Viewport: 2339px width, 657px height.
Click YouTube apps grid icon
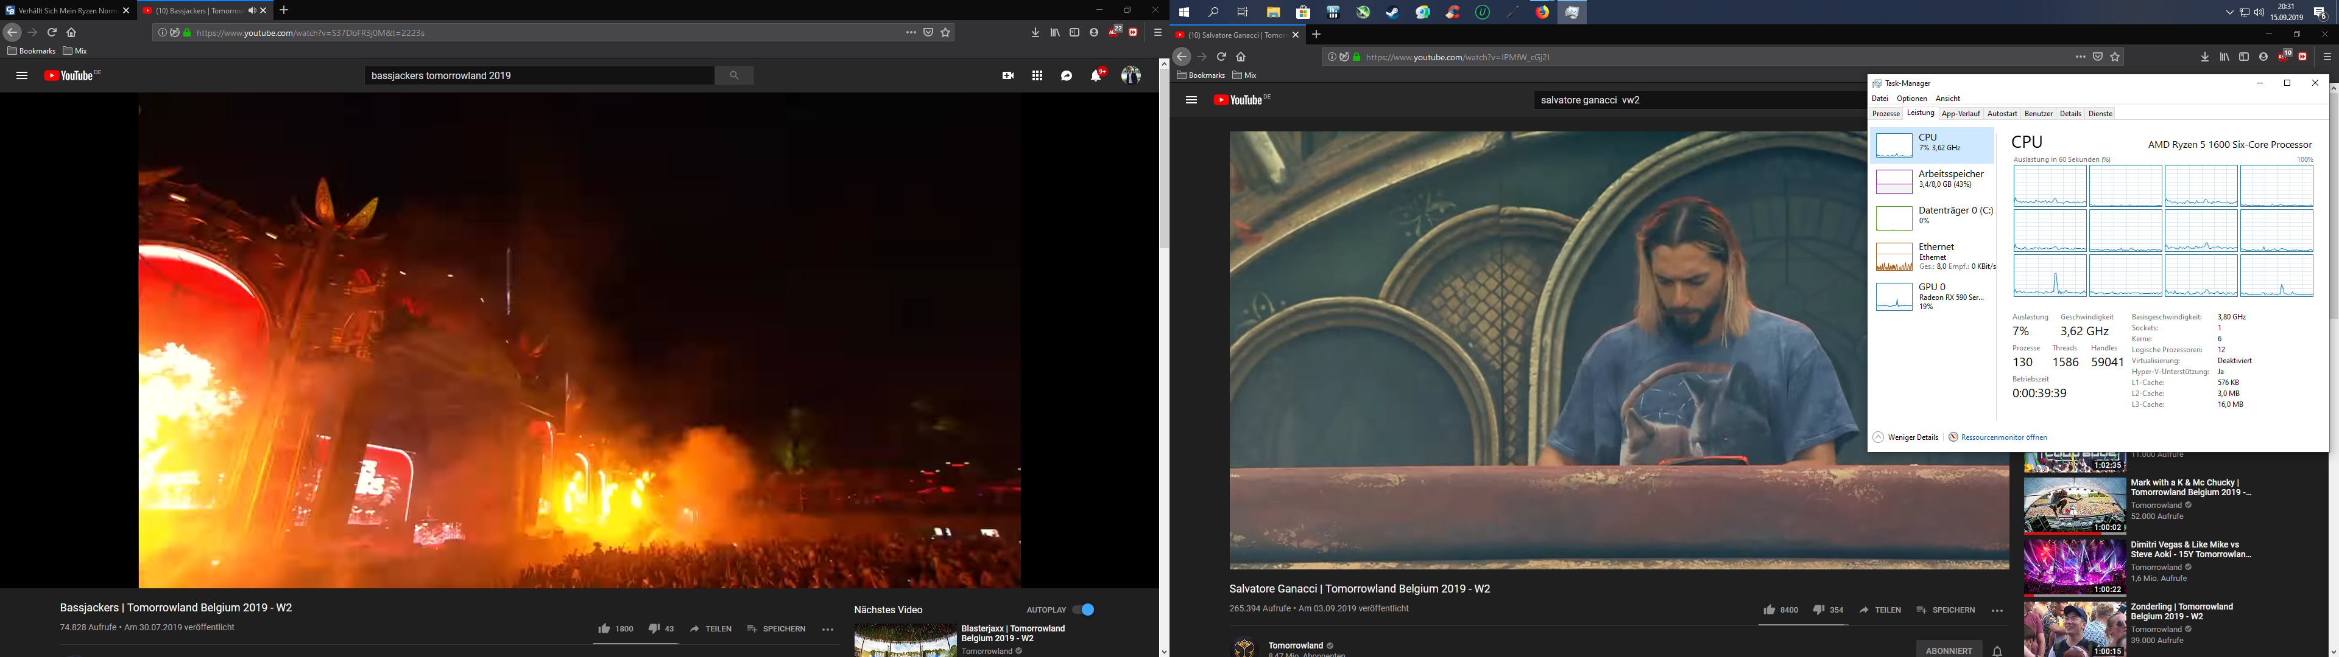[1037, 76]
